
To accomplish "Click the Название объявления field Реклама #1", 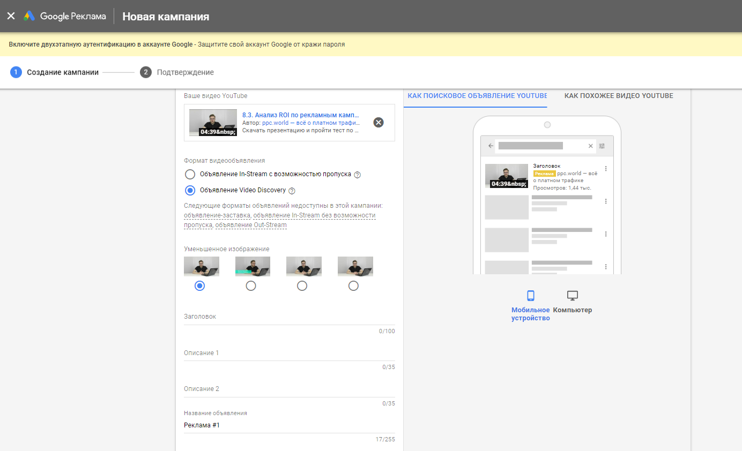I will point(289,425).
